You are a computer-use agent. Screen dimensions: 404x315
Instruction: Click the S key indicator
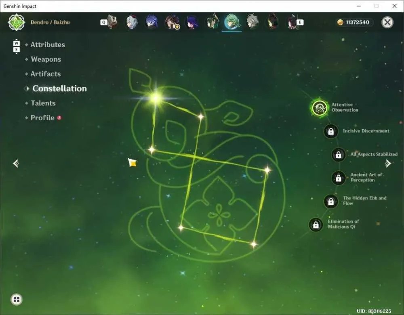(16, 49)
